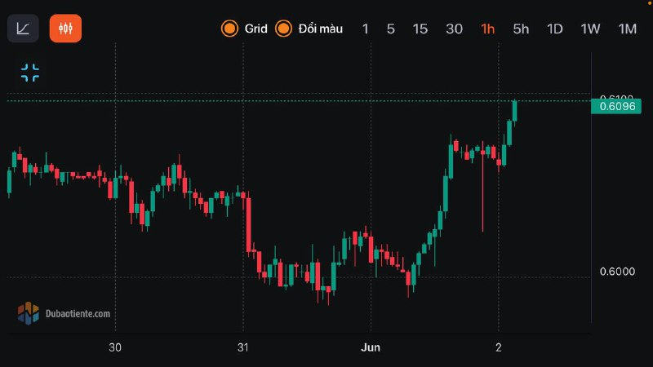Switch to line chart view

click(23, 29)
